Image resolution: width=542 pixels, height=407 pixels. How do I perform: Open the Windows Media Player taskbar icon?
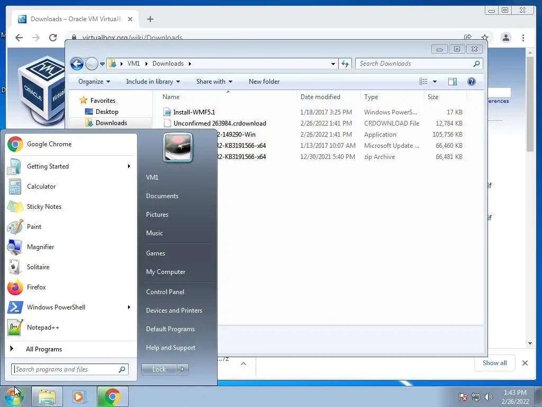click(79, 396)
